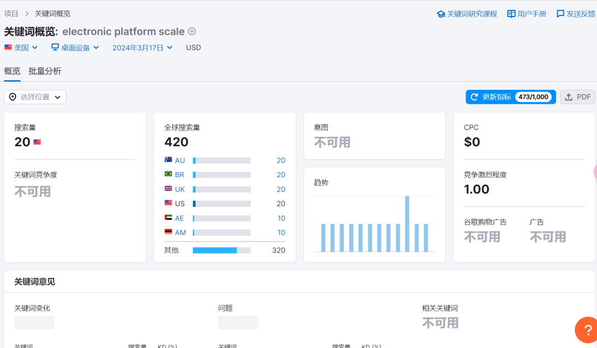The width and height of the screenshot is (597, 348).
Task: Click the refresh icon on the 更新指标 button
Action: [x=474, y=97]
